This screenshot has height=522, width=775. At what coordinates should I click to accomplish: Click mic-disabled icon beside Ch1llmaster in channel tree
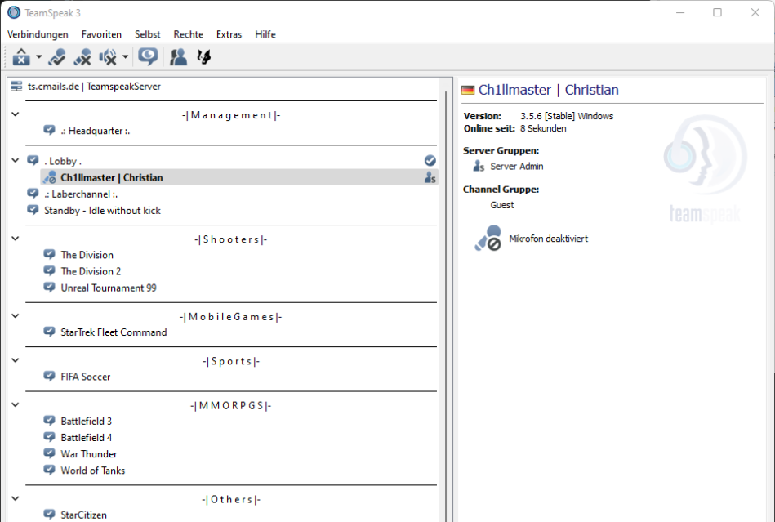click(50, 177)
